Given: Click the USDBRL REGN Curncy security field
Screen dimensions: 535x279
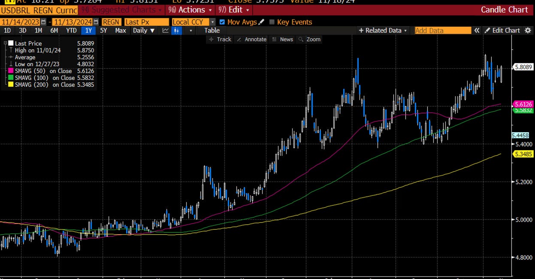Looking at the screenshot, I should click(39, 10).
